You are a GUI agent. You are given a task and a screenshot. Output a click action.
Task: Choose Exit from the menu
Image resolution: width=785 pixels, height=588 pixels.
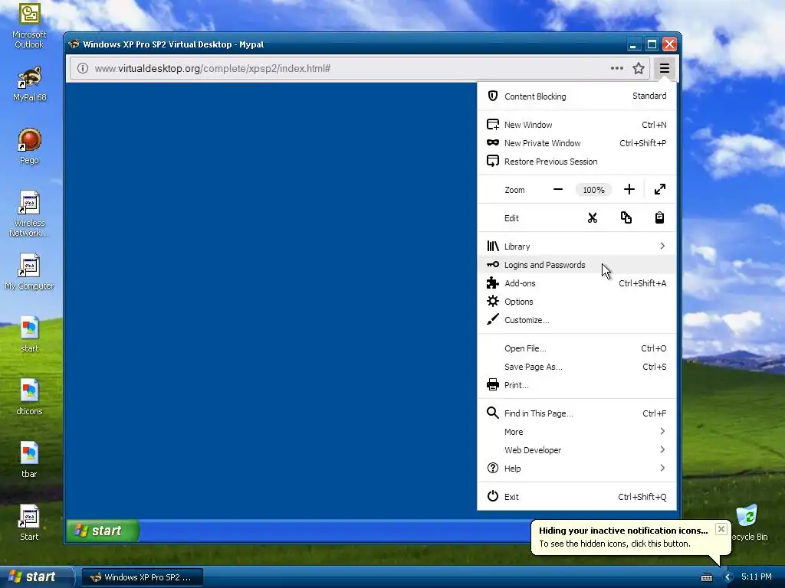point(576,496)
